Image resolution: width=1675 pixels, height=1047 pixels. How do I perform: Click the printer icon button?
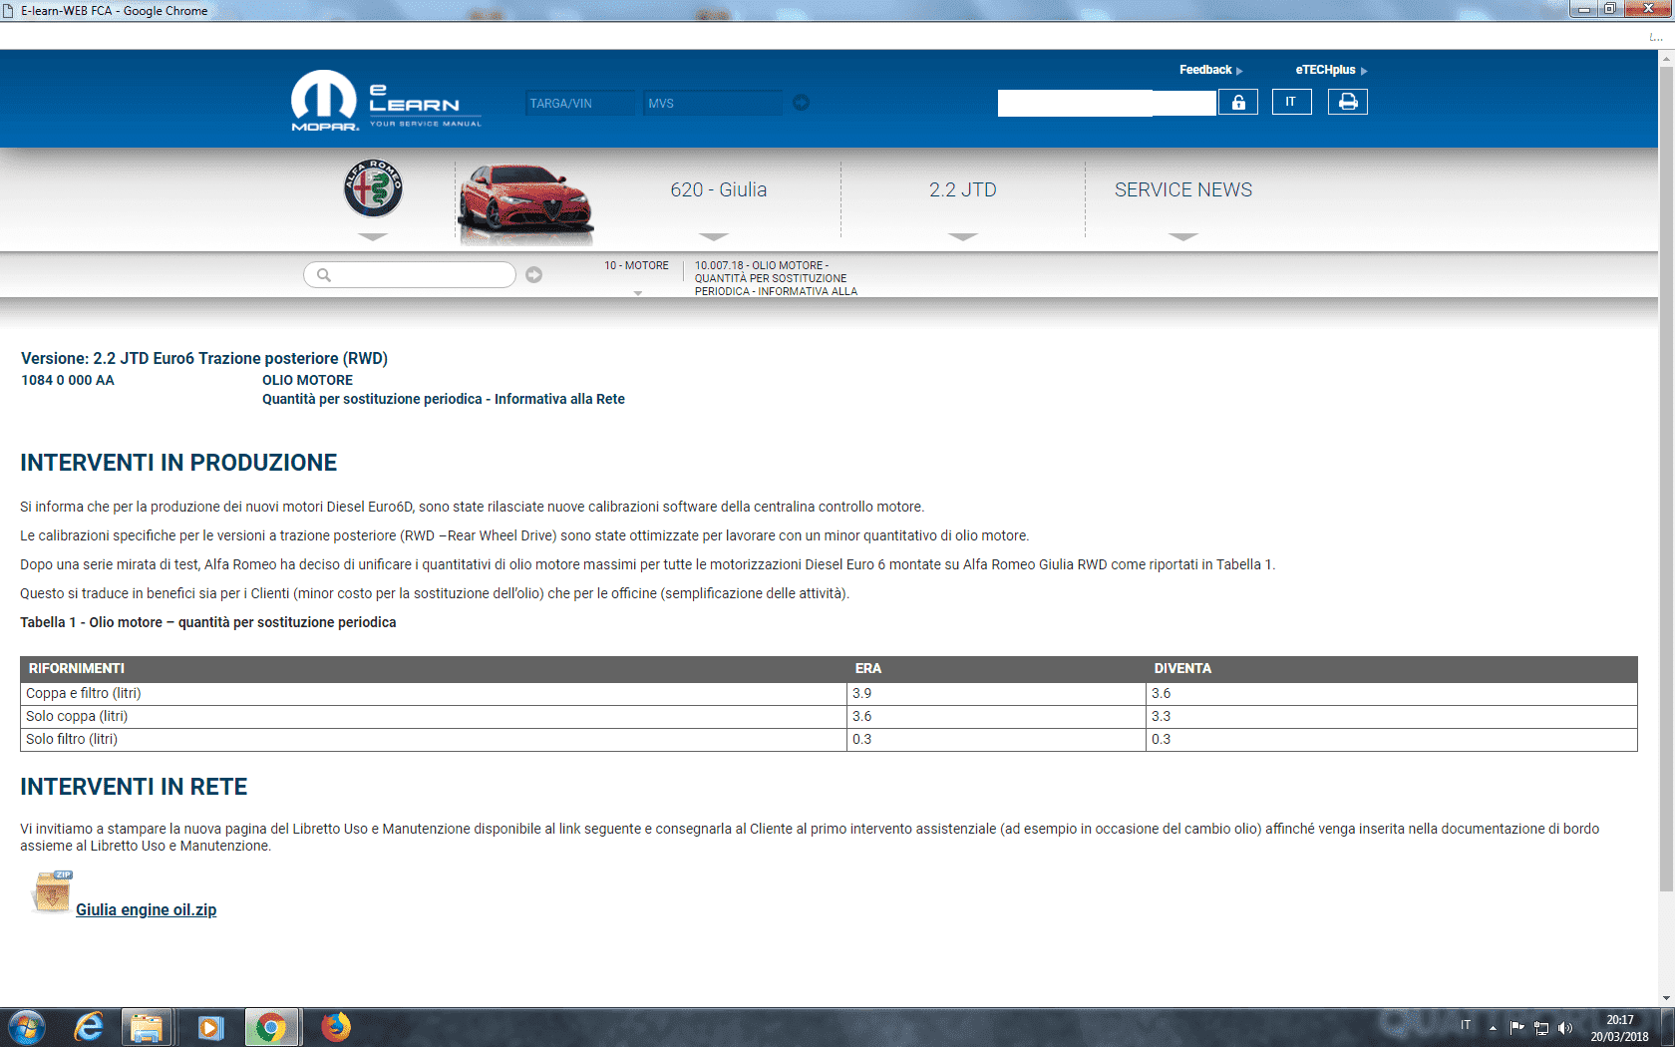(1348, 102)
